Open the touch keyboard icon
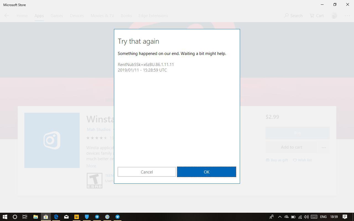The image size is (354, 221). (314, 217)
